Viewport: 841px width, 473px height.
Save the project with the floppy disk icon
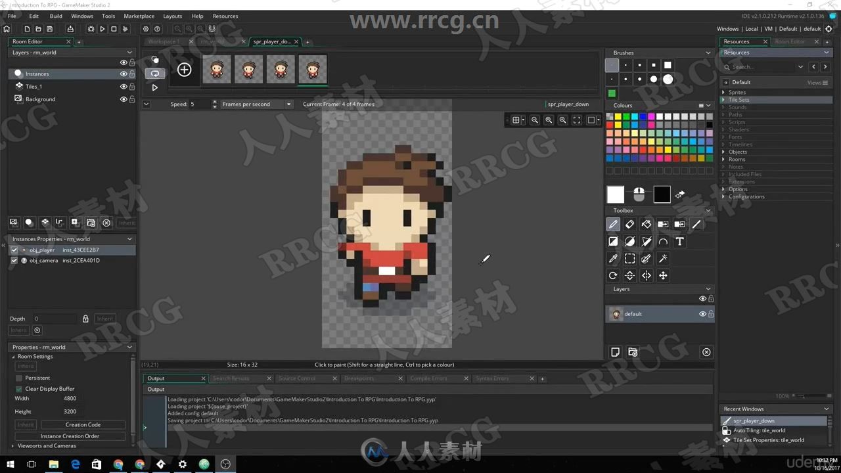[50, 29]
